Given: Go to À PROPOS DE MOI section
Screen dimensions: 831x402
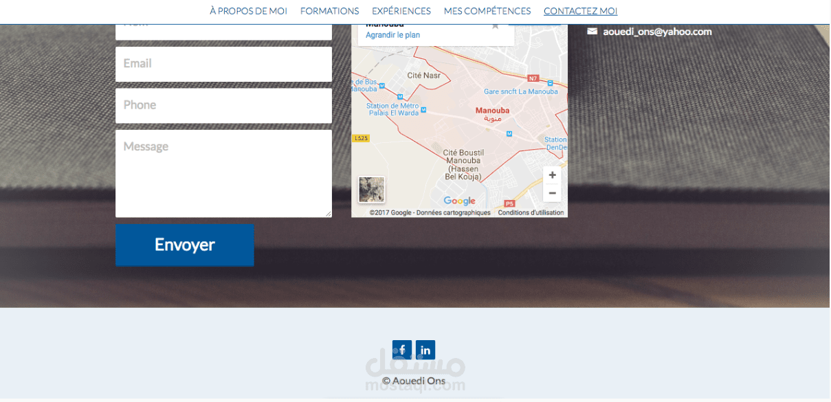Looking at the screenshot, I should click(249, 11).
